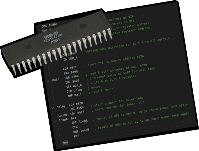
Task: Click the ORG $E000 line
Action: [x=50, y=25]
